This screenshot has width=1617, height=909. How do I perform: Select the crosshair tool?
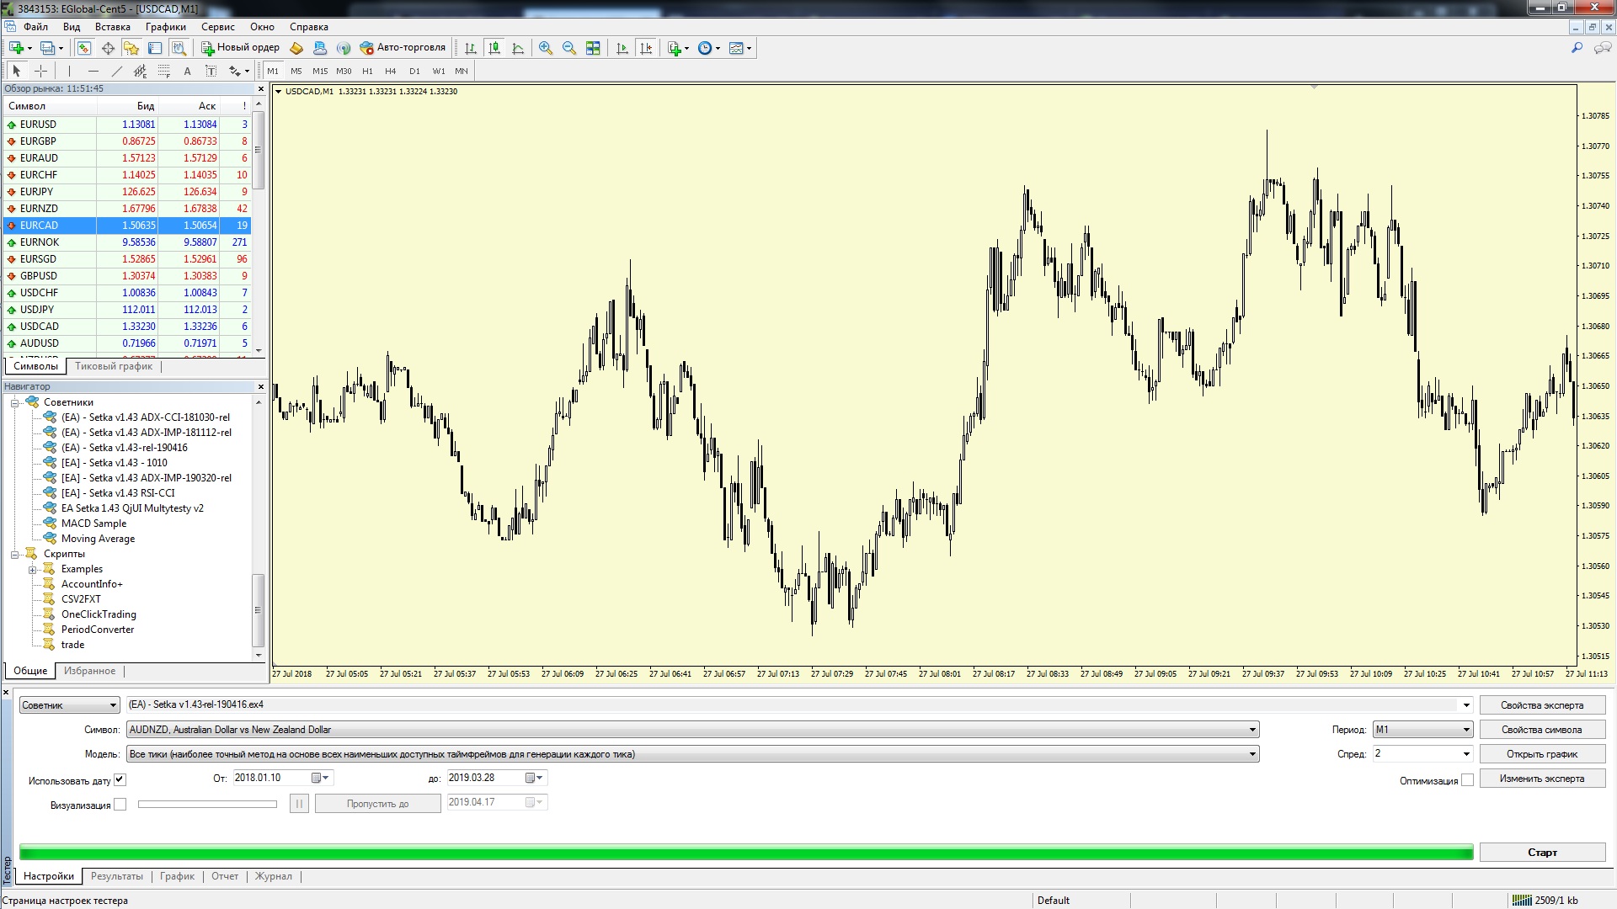click(x=40, y=71)
